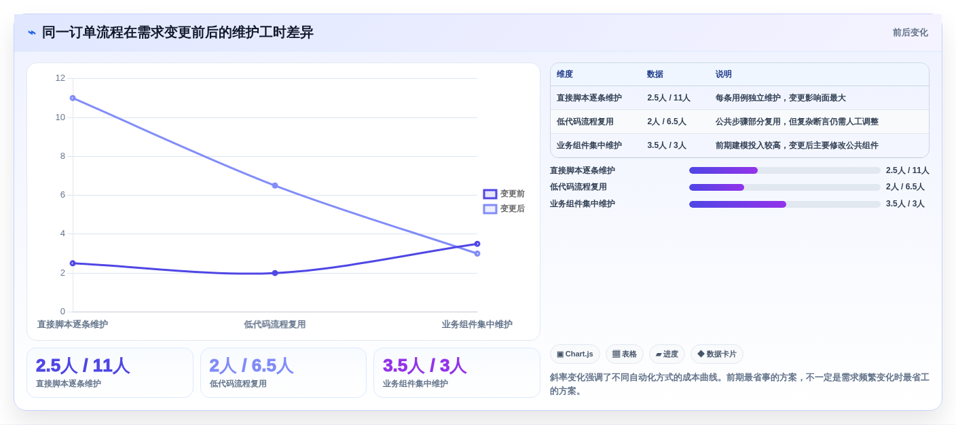Click the 直接脚本逐条维护 progress bar
This screenshot has height=425, width=956.
785,170
